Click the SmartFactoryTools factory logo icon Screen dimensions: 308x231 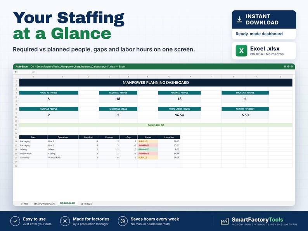tap(225, 221)
